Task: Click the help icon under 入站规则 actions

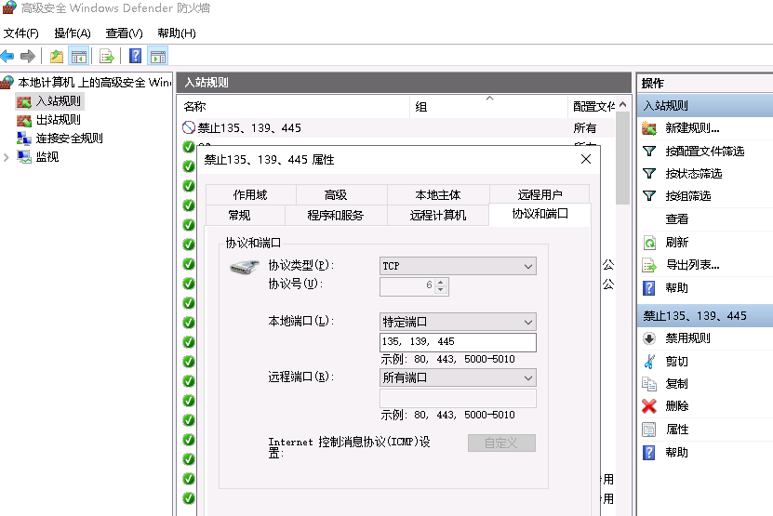Action: tap(649, 288)
